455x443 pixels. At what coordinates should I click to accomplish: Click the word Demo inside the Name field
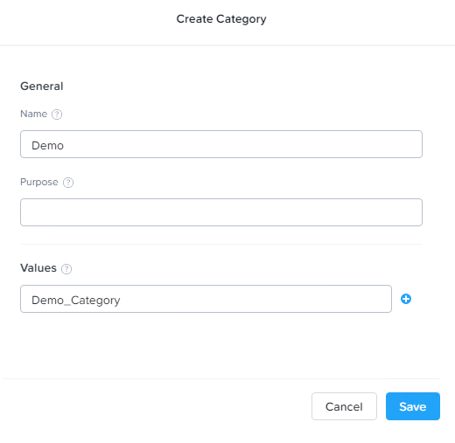click(47, 145)
